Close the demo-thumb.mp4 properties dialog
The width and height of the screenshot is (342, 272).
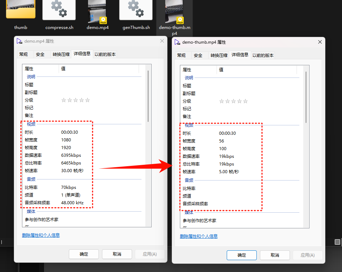[x=320, y=42]
